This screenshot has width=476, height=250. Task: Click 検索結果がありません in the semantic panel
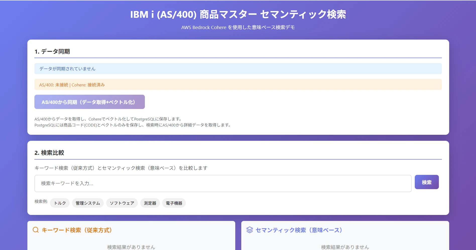coord(345,247)
